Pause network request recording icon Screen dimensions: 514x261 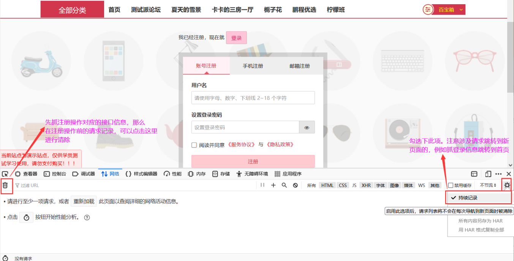(x=262, y=185)
